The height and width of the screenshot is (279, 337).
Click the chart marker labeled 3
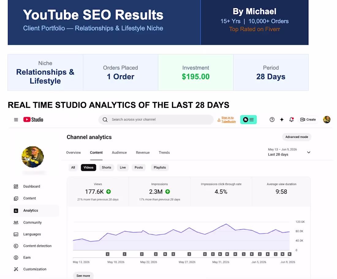pos(244,254)
